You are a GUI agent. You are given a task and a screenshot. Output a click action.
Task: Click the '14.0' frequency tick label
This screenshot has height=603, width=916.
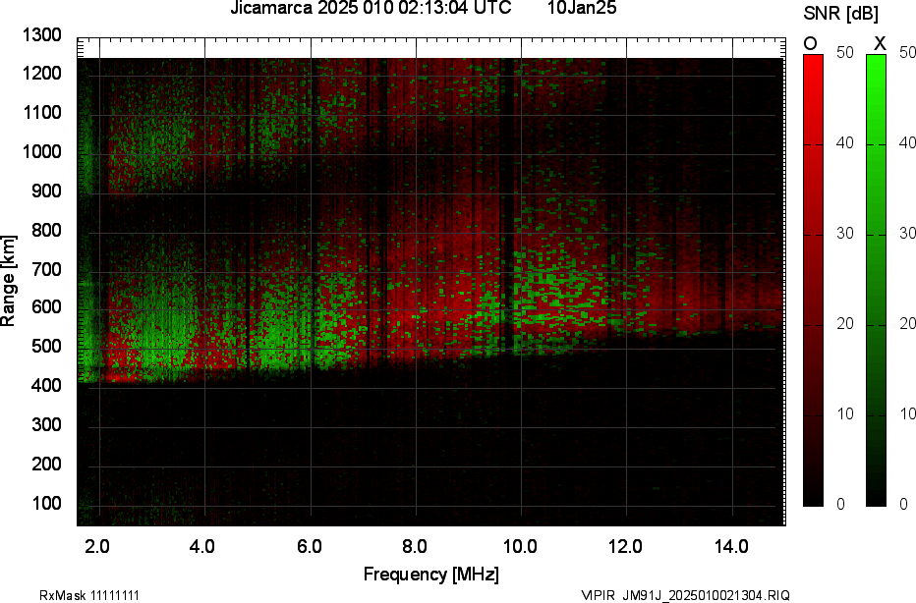[731, 547]
